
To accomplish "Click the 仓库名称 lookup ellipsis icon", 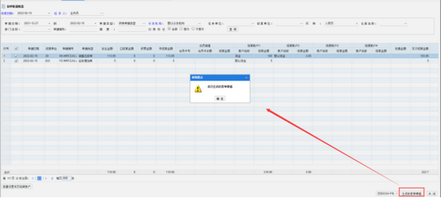I will click(406, 23).
